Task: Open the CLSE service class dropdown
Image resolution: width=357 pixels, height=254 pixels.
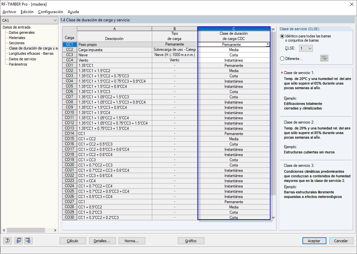Action: coord(306,49)
